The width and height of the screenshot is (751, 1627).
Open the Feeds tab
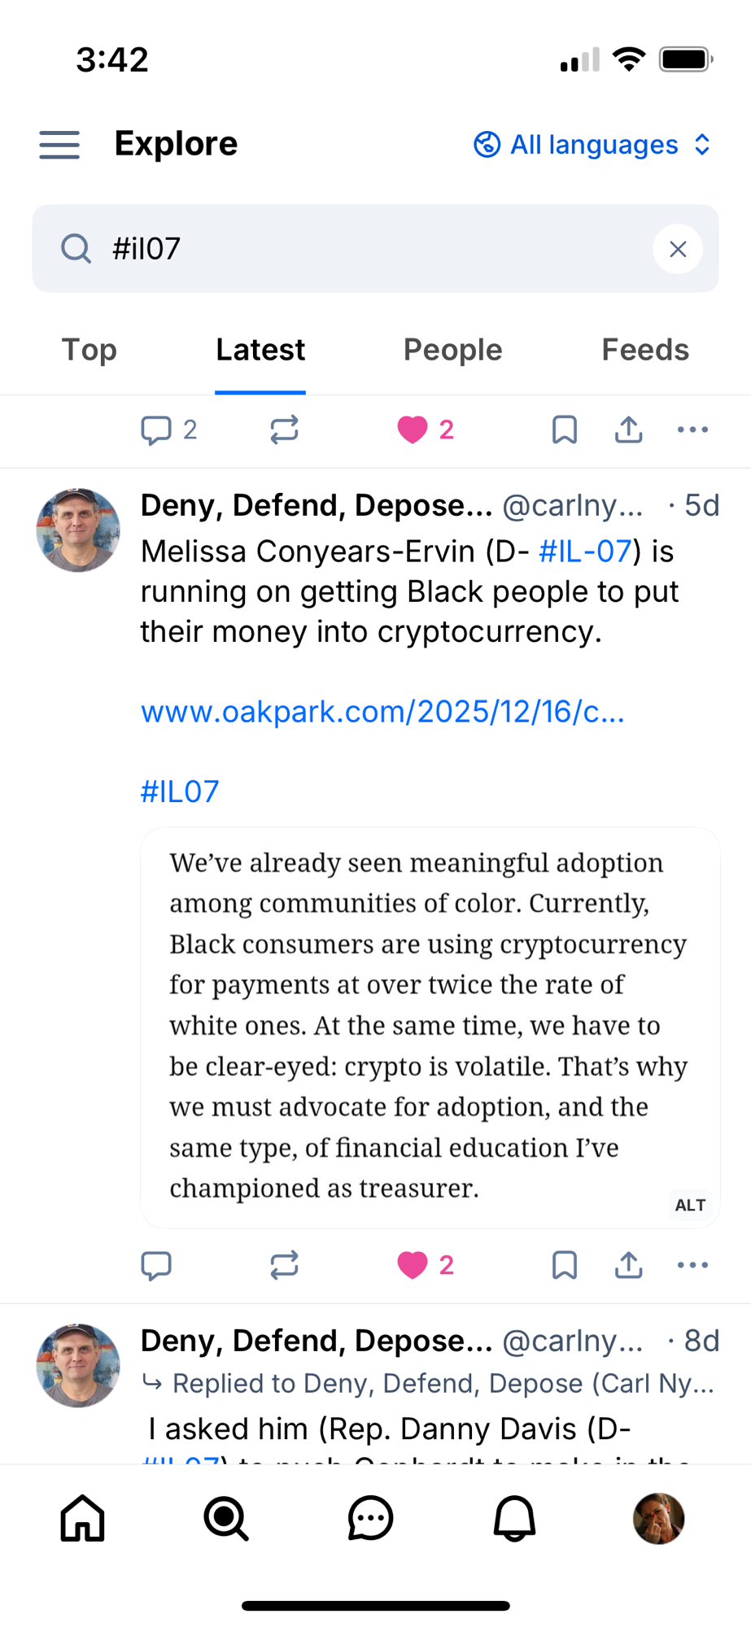tap(644, 350)
